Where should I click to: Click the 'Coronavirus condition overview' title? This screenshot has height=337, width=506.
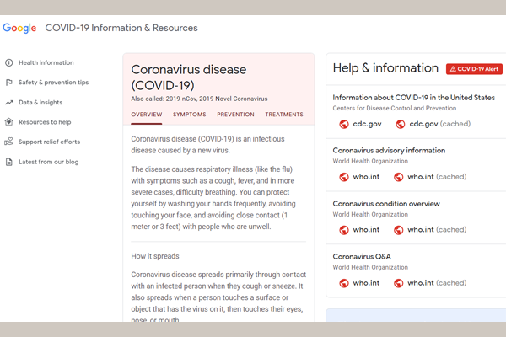point(386,204)
